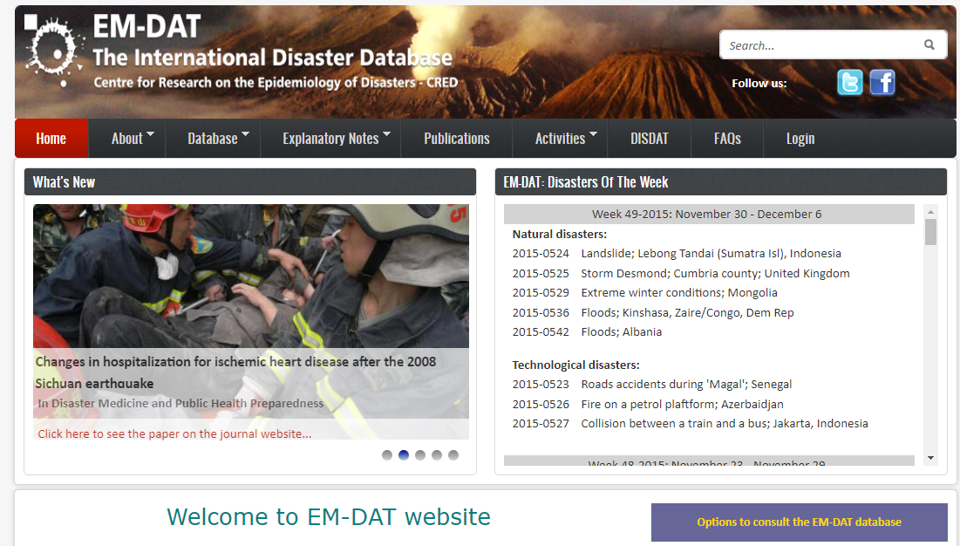The image size is (960, 546).
Task: Click the 'What's New' panel header
Action: pos(249,181)
